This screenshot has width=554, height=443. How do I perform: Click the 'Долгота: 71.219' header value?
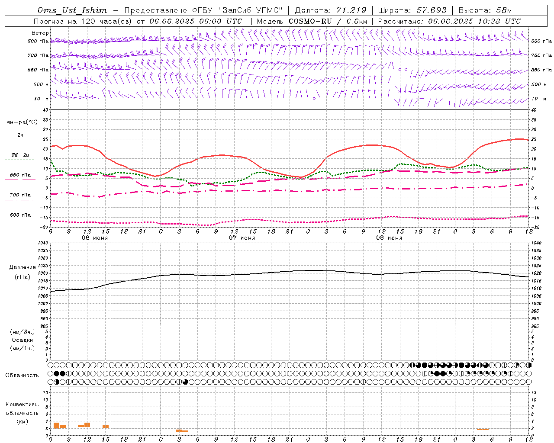[330, 10]
